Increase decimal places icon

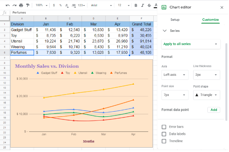point(74,5)
